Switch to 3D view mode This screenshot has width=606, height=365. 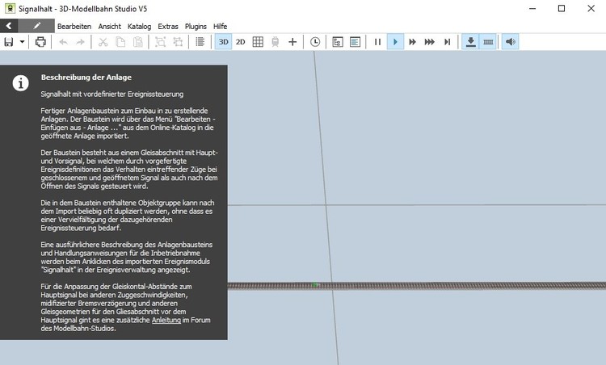(x=223, y=42)
